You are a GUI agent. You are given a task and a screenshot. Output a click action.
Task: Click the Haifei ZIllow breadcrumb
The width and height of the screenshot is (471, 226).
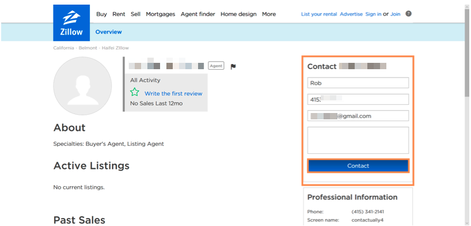coord(115,48)
